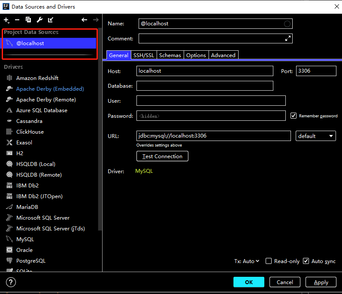Click the Microsoft SQL Server icon
This screenshot has width=342, height=294.
pos(9,217)
